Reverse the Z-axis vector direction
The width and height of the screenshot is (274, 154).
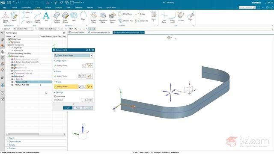tap(80, 76)
